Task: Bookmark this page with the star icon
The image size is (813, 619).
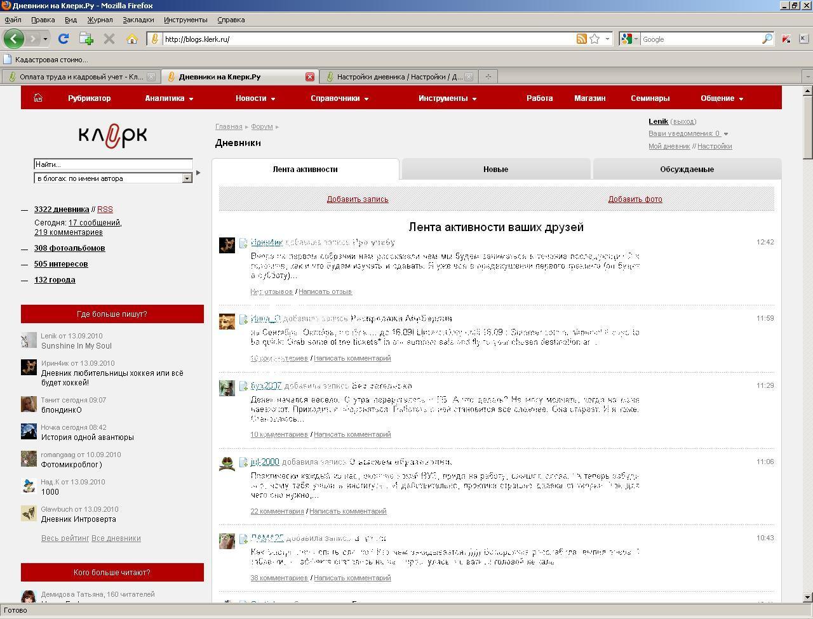Action: coord(595,39)
